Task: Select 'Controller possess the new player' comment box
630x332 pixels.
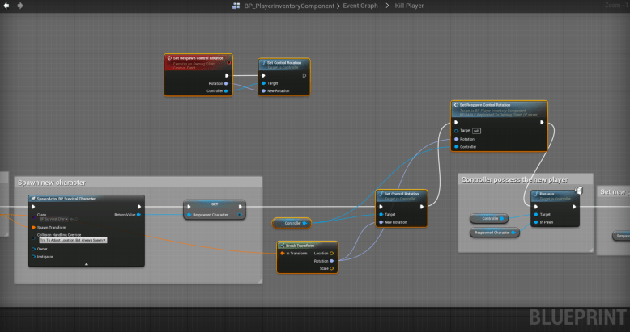Action: (514, 179)
